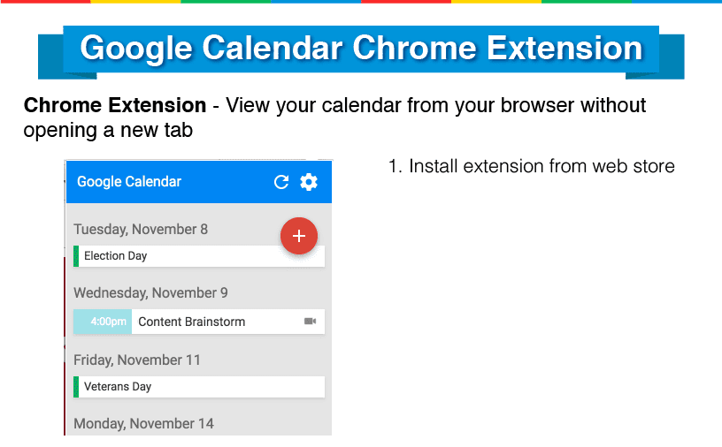The height and width of the screenshot is (447, 722).
Task: Click the bold 'Chrome Extension' heading text
Action: point(115,105)
